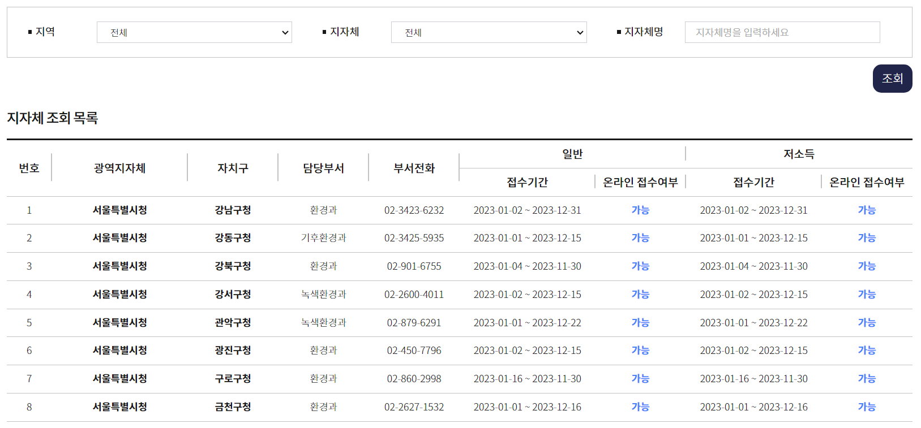
Task: Open 저소득 가능 link in 구로구청 row
Action: click(x=867, y=379)
